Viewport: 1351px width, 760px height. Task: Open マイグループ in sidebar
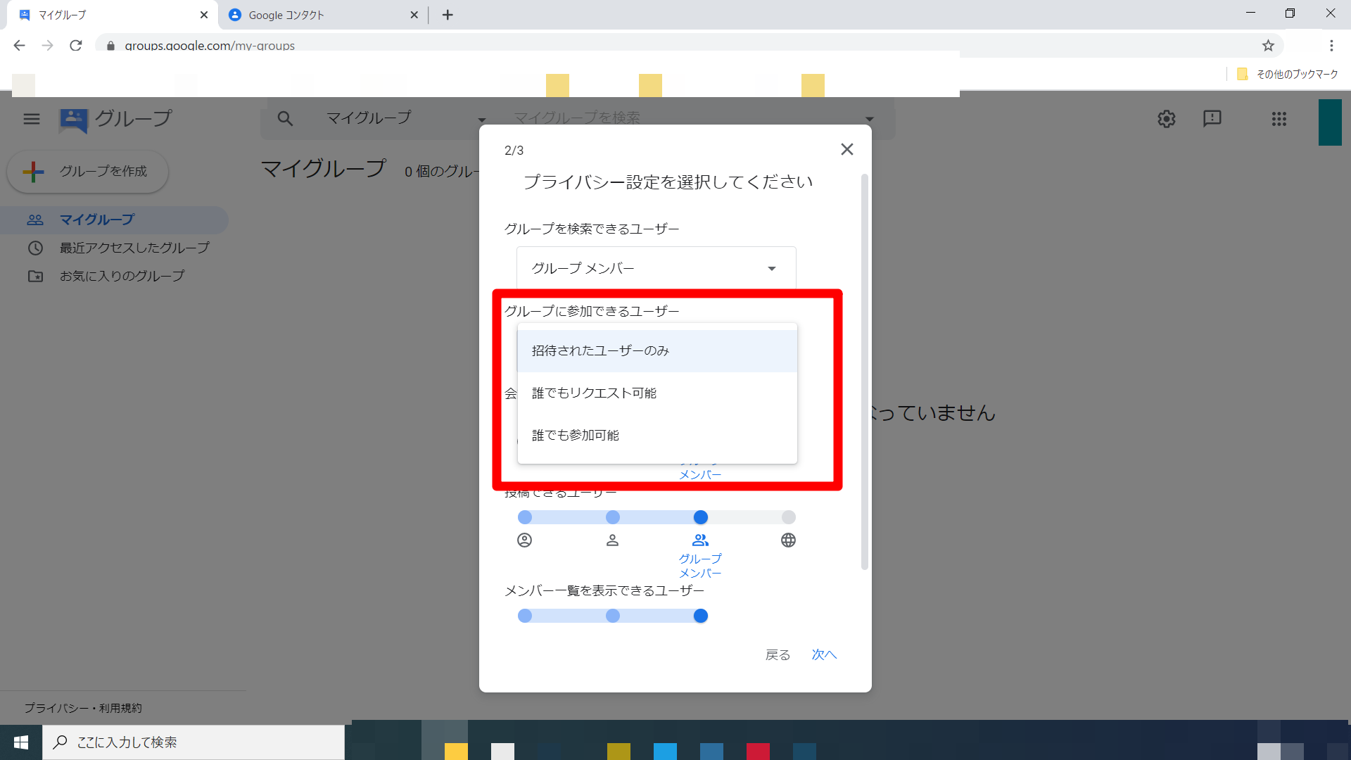coord(114,220)
